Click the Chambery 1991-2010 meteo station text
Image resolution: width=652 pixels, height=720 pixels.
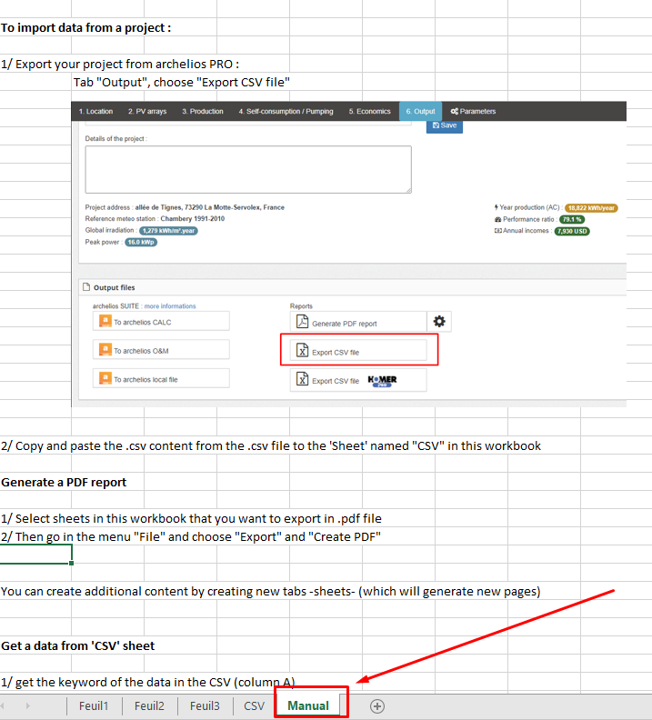(193, 218)
